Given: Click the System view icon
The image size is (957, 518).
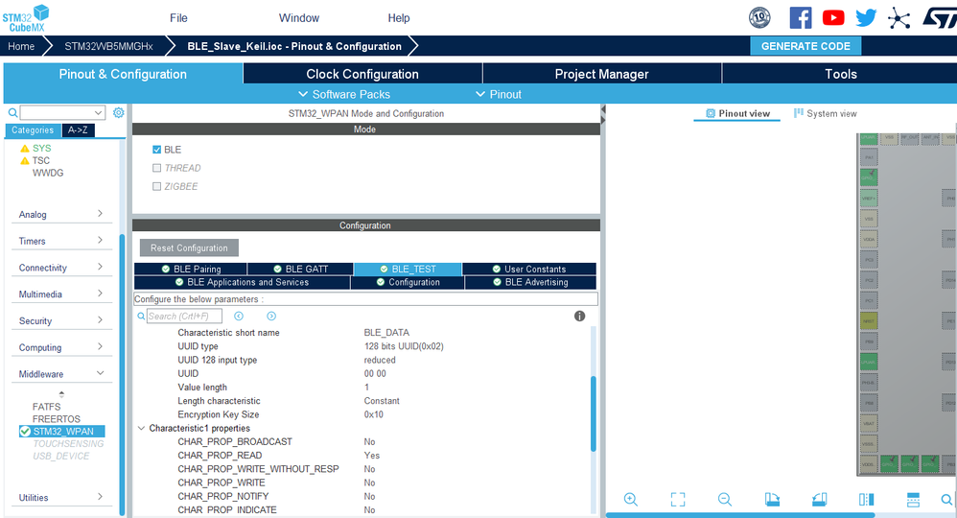Looking at the screenshot, I should [799, 113].
